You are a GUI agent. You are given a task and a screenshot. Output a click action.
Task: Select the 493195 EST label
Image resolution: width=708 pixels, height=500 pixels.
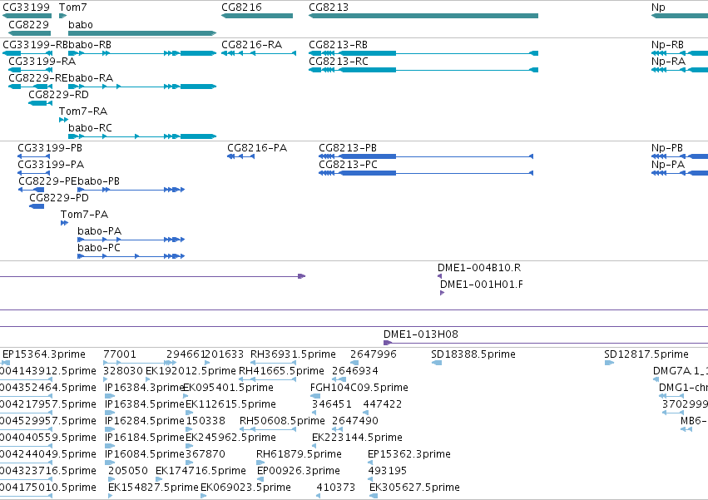click(387, 471)
